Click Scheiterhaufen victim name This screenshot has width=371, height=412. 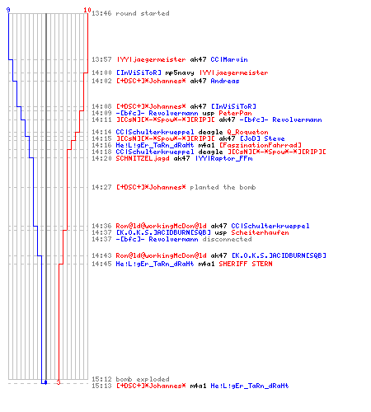(260, 232)
